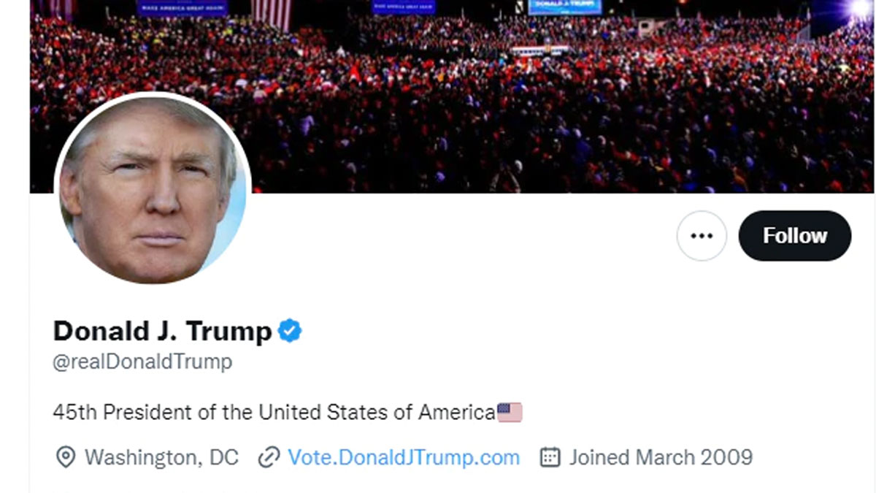Click the American flag emoji in bio
The width and height of the screenshot is (876, 493).
click(510, 413)
